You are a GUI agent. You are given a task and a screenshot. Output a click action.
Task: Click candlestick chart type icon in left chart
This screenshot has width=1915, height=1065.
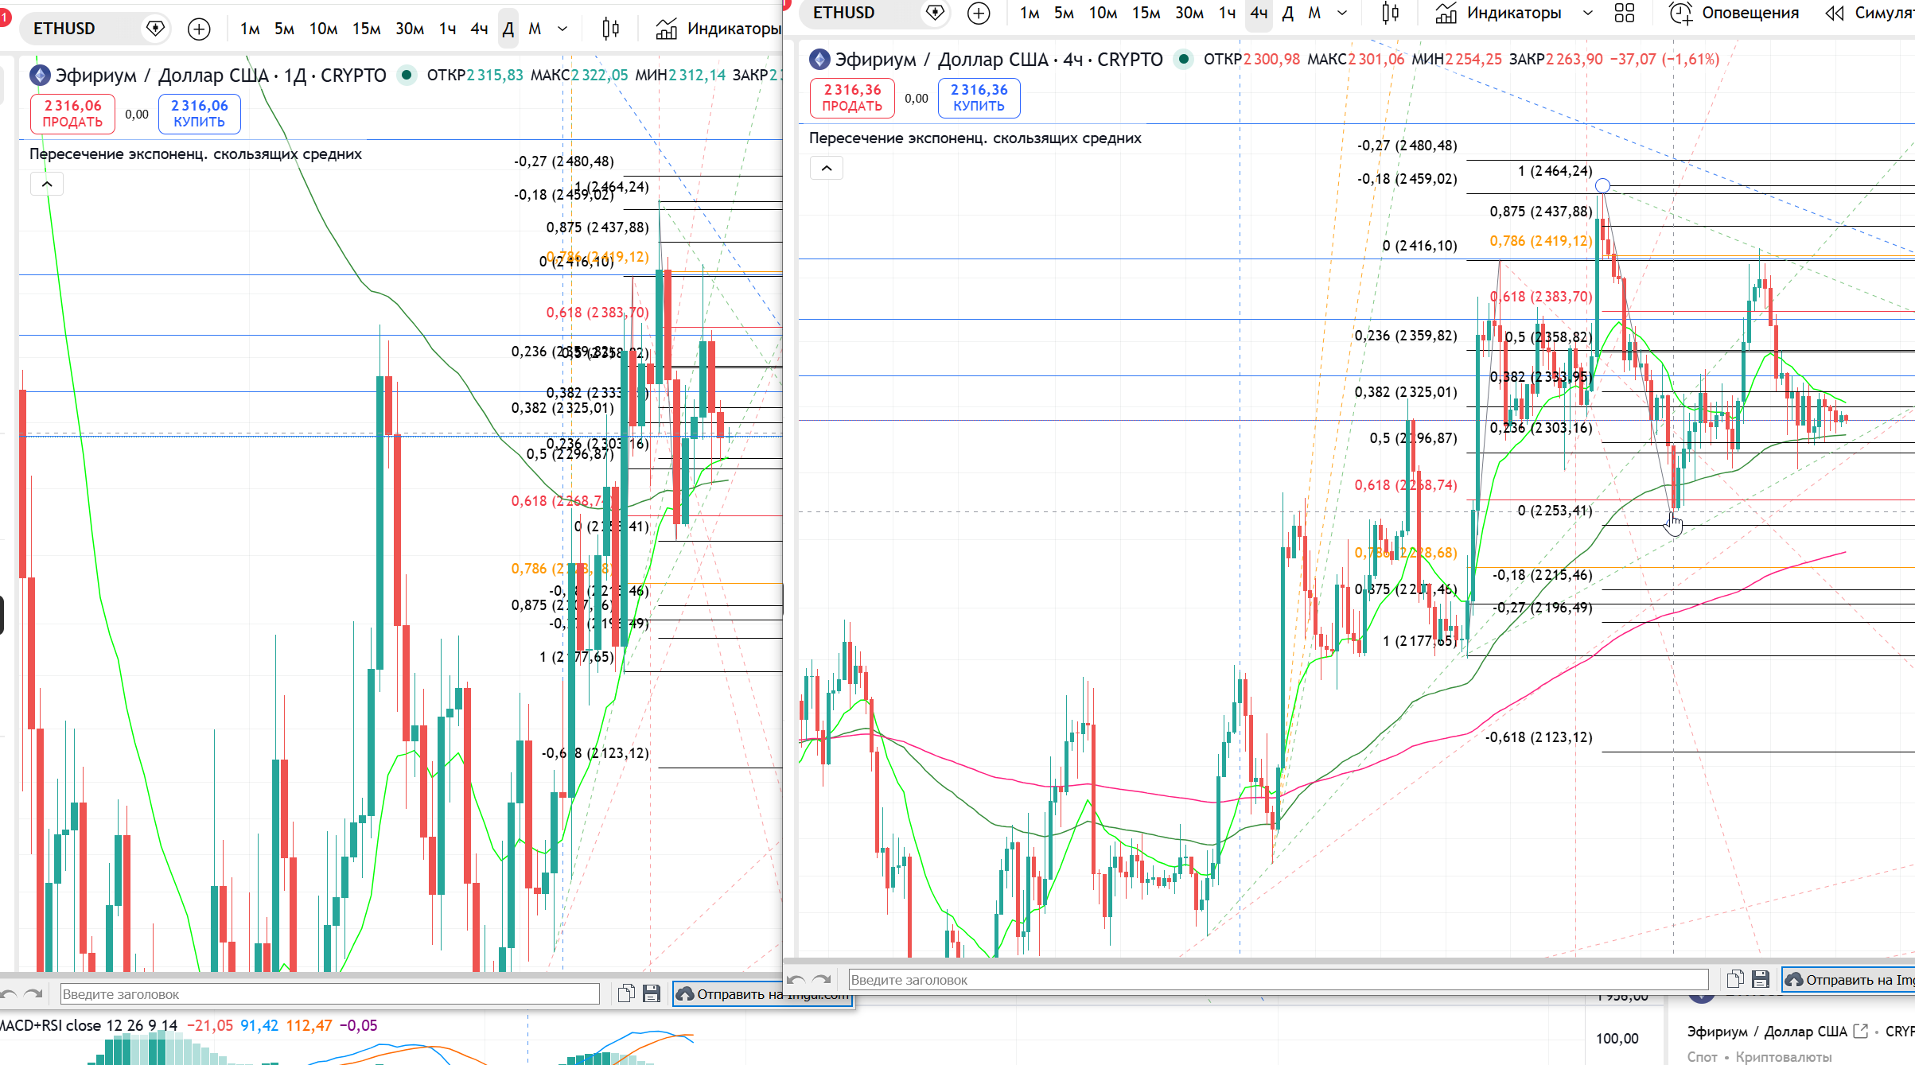pos(610,29)
